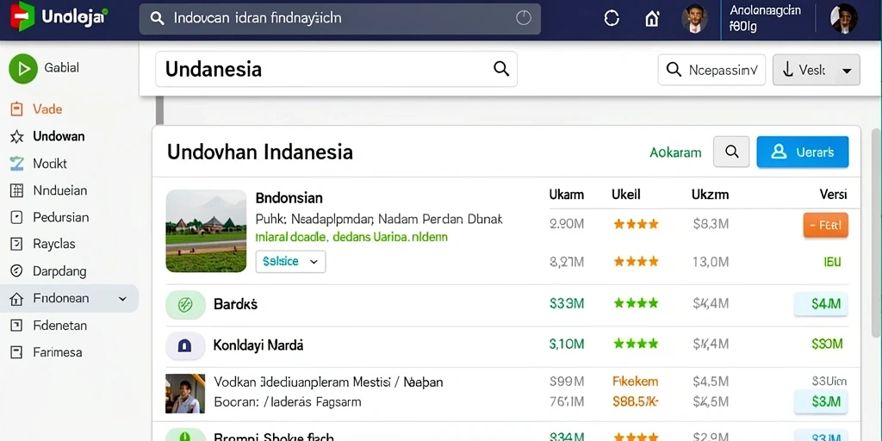
Task: Click the $3,3M value in Bardks row
Action: (567, 304)
